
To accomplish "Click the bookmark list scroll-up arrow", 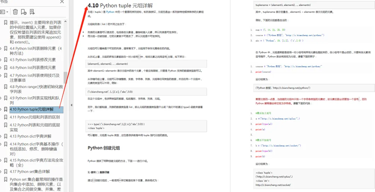I will (x=66, y=21).
